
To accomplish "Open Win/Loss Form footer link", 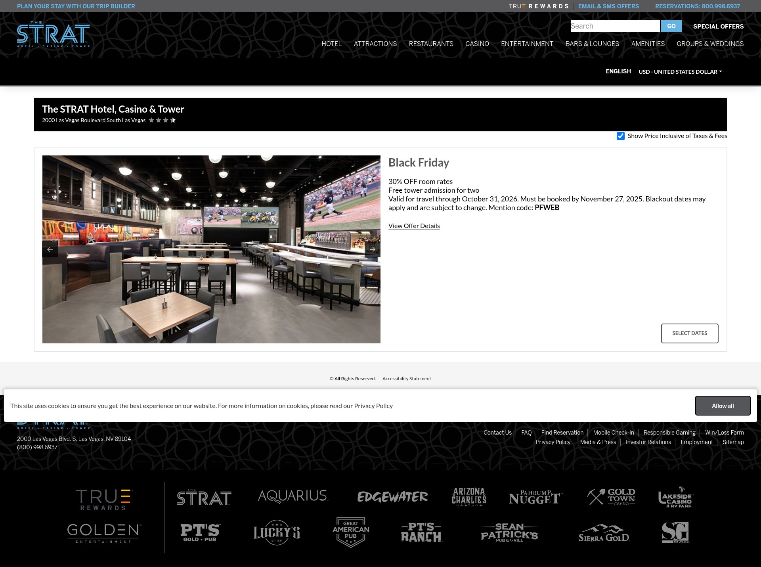I will [725, 433].
